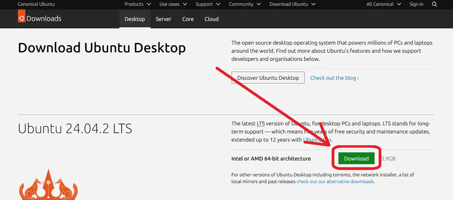The width and height of the screenshot is (453, 200).
Task: Click the search magnifier icon
Action: tap(434, 4)
